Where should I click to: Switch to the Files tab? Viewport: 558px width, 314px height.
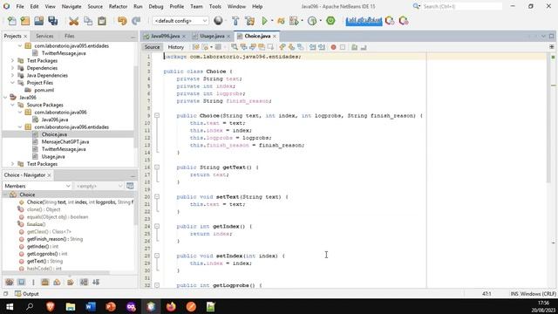[x=70, y=36]
